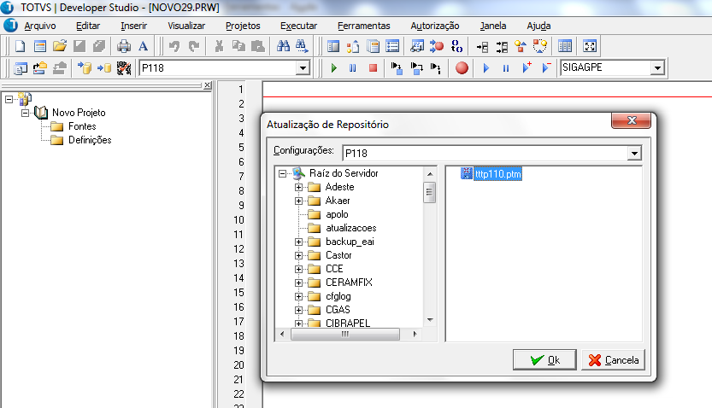Click the bulleted list view icon
This screenshot has width=712, height=408.
tap(392, 46)
